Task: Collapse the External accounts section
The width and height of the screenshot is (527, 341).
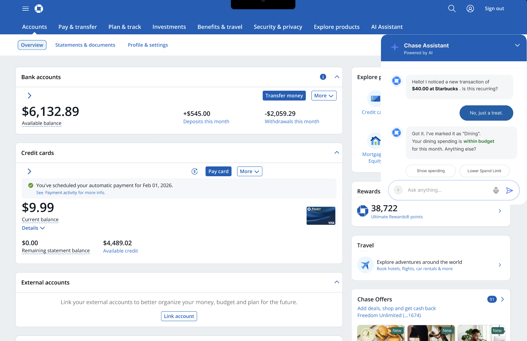Action: pyautogui.click(x=337, y=282)
